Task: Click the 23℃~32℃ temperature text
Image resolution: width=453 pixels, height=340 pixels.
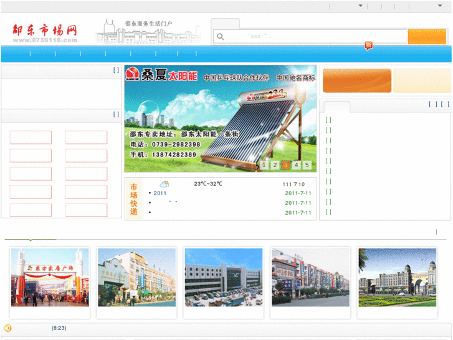Action: pyautogui.click(x=208, y=184)
